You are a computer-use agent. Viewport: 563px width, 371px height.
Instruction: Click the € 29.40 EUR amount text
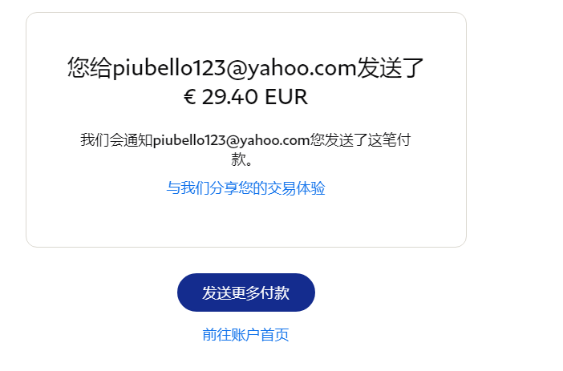pyautogui.click(x=246, y=97)
